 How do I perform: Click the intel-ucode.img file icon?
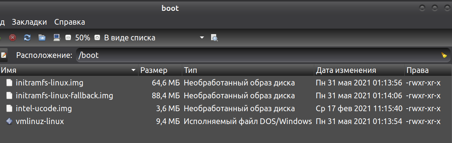pos(9,109)
